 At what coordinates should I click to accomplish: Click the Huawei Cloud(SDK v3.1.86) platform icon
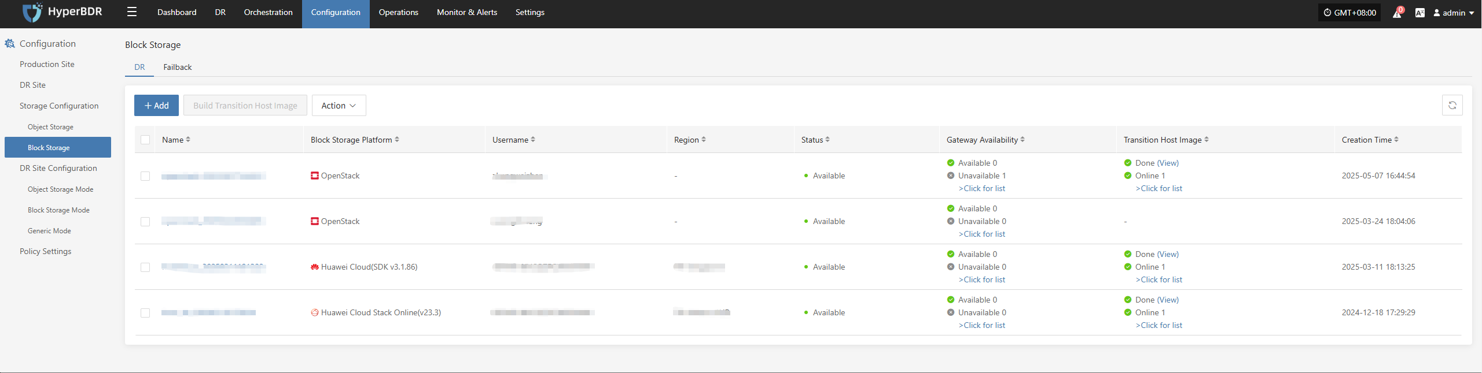pyautogui.click(x=315, y=267)
